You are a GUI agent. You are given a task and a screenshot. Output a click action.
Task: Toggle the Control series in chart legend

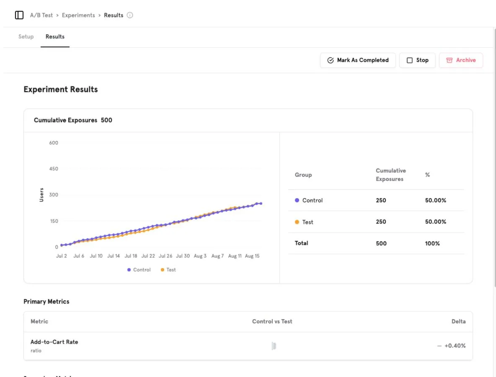tap(139, 270)
